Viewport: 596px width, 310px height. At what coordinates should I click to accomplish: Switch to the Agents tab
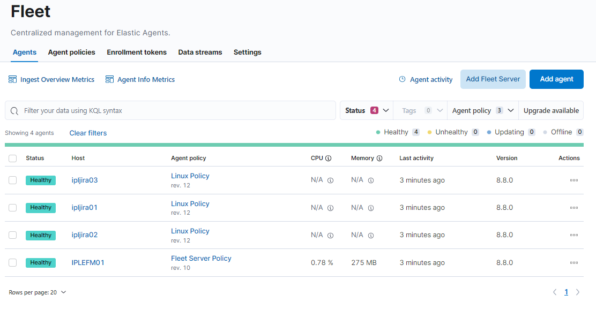(25, 52)
